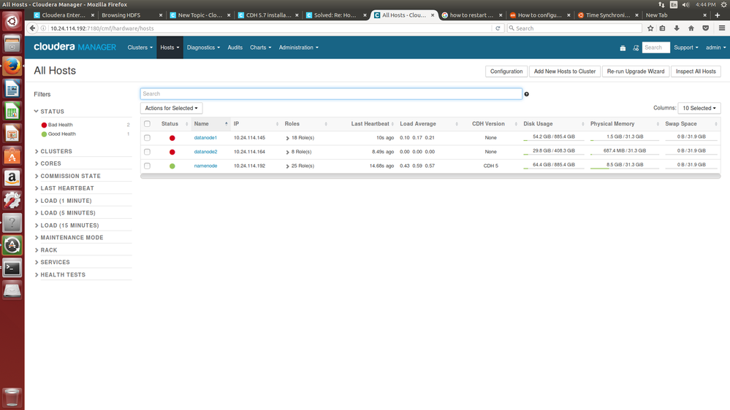
Task: Reload the page with the refresh icon
Action: [x=498, y=28]
